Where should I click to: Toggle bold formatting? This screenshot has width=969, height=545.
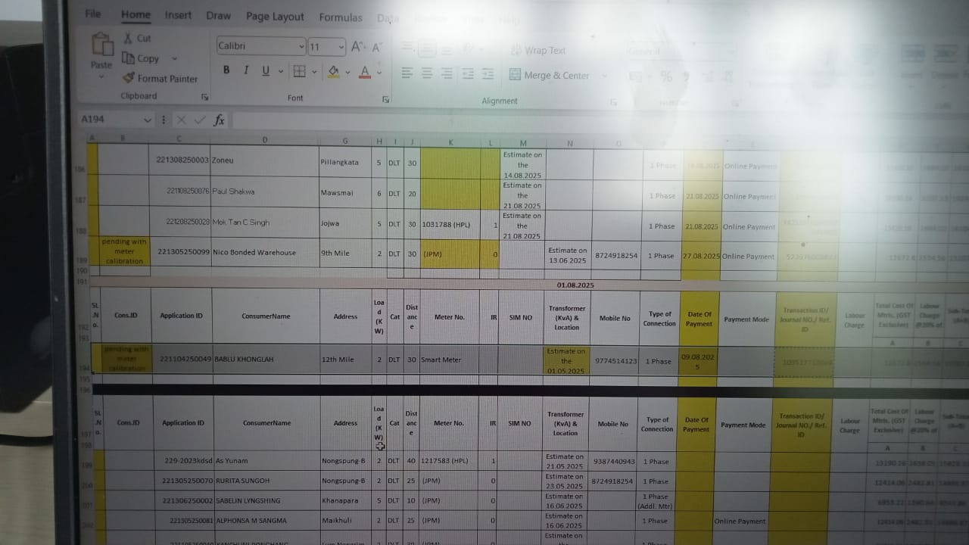click(x=226, y=70)
